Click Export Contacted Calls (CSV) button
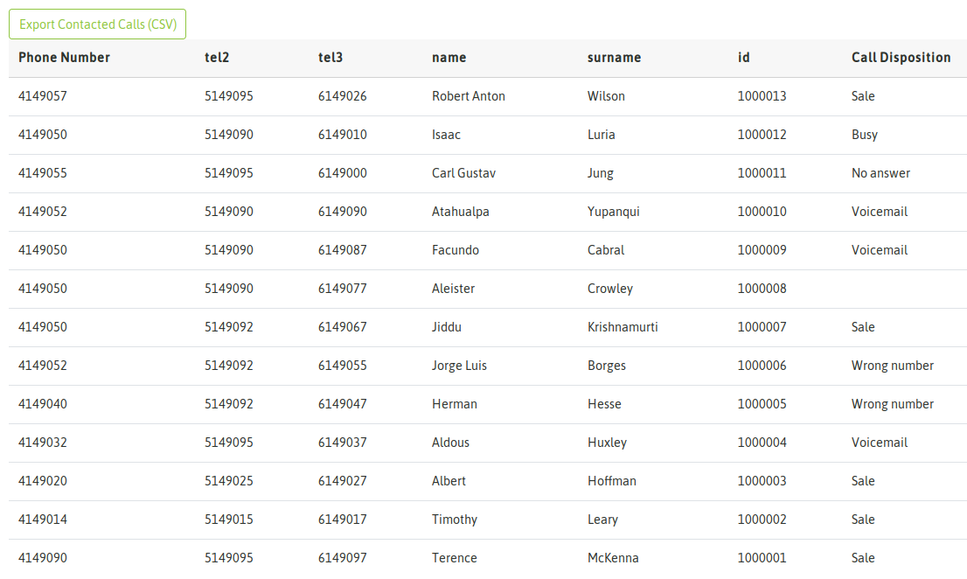 tap(97, 24)
